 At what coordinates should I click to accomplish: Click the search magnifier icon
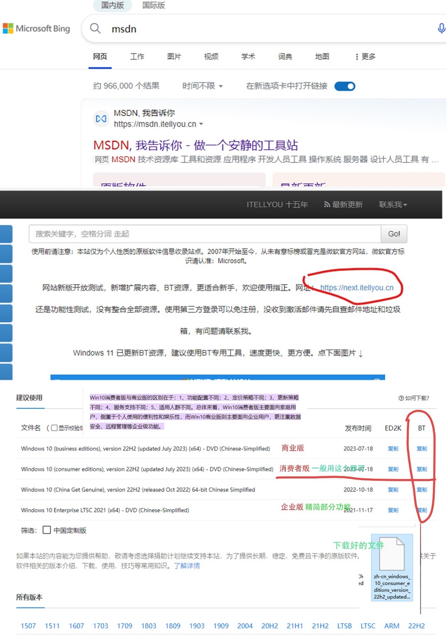[95, 28]
